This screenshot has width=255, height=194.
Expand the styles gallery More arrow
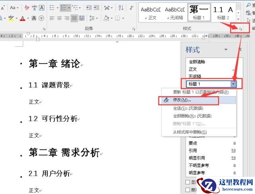(238, 19)
